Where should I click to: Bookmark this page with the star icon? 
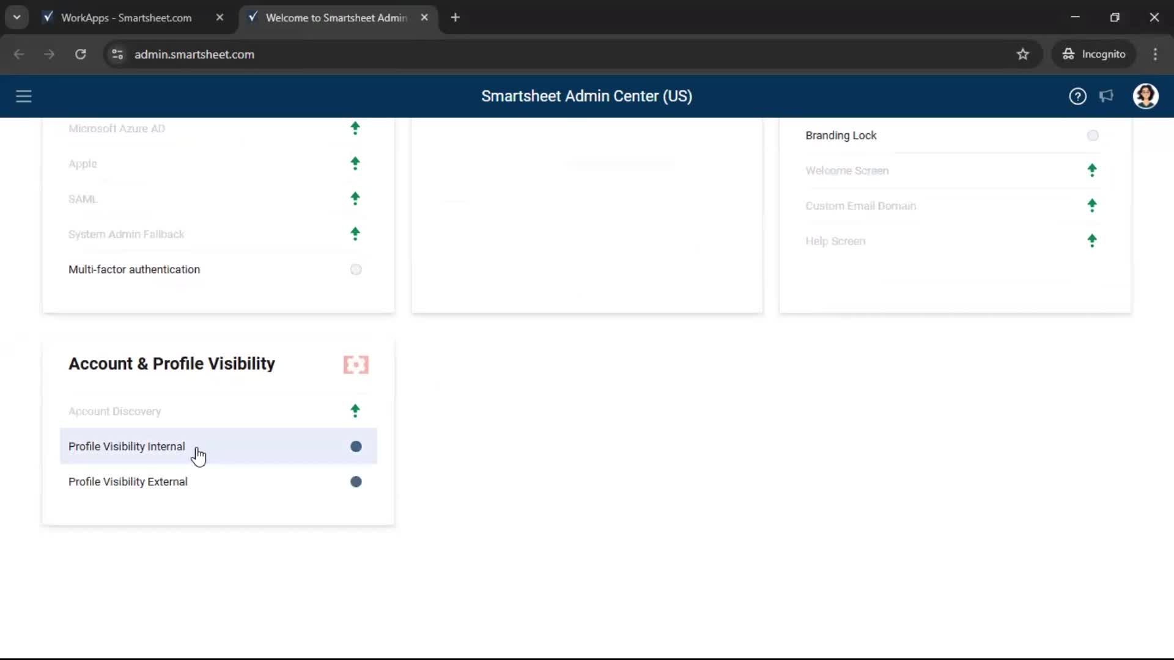pyautogui.click(x=1023, y=54)
